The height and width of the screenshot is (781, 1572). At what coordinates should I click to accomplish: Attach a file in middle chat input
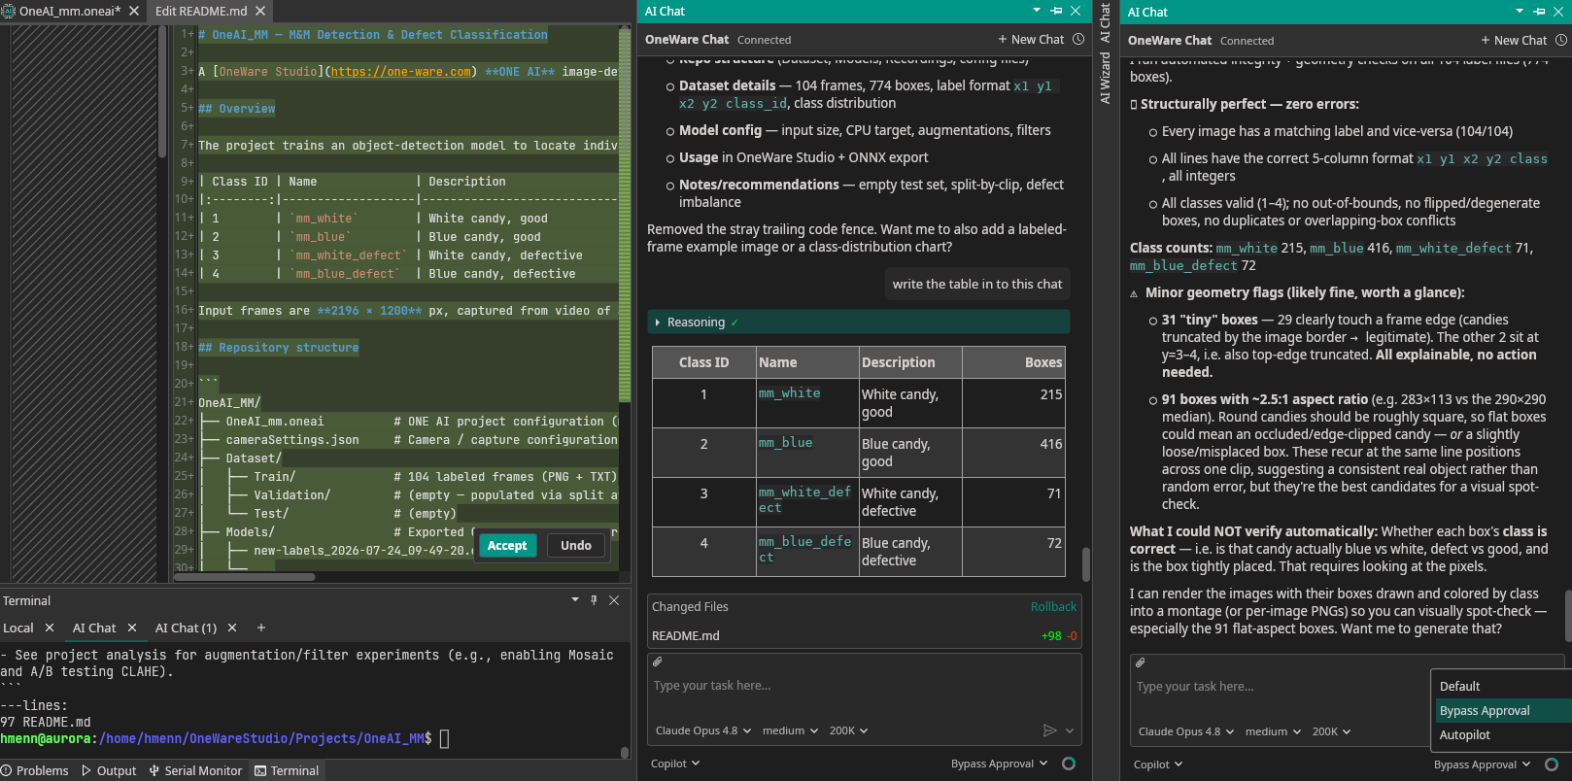click(658, 662)
